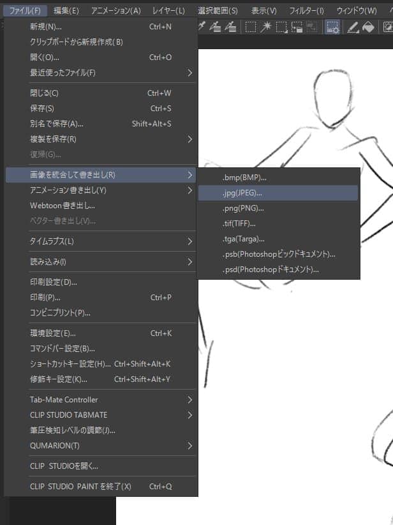Open the フィルター(I) menu
This screenshot has width=393, height=525.
(x=306, y=11)
